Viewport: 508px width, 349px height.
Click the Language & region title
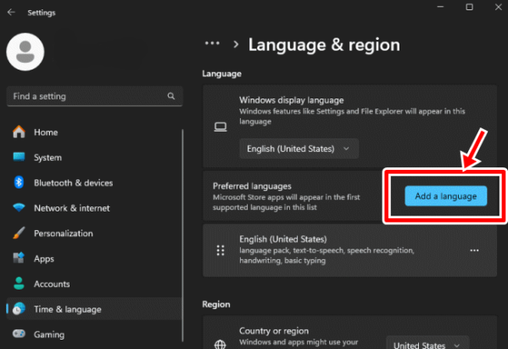324,45
